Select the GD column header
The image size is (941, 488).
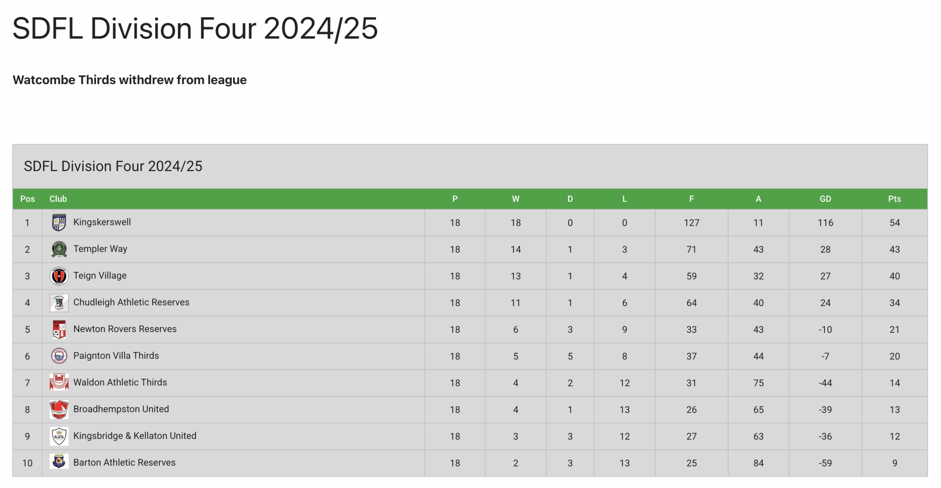825,199
